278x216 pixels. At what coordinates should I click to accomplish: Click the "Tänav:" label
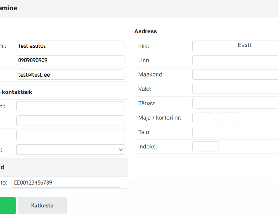tap(147, 103)
